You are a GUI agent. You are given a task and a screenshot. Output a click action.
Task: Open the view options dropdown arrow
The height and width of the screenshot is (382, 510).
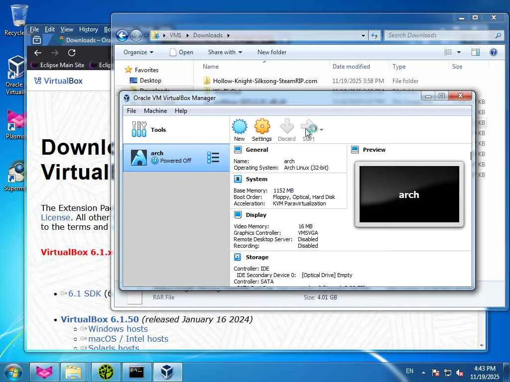[x=459, y=52]
